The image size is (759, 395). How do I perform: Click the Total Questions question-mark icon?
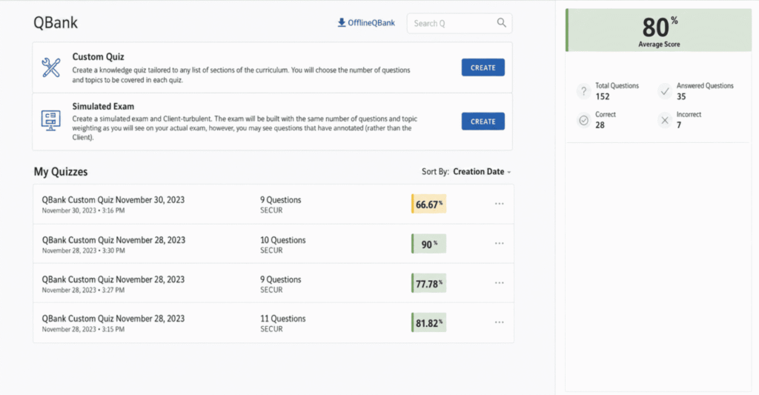click(584, 91)
